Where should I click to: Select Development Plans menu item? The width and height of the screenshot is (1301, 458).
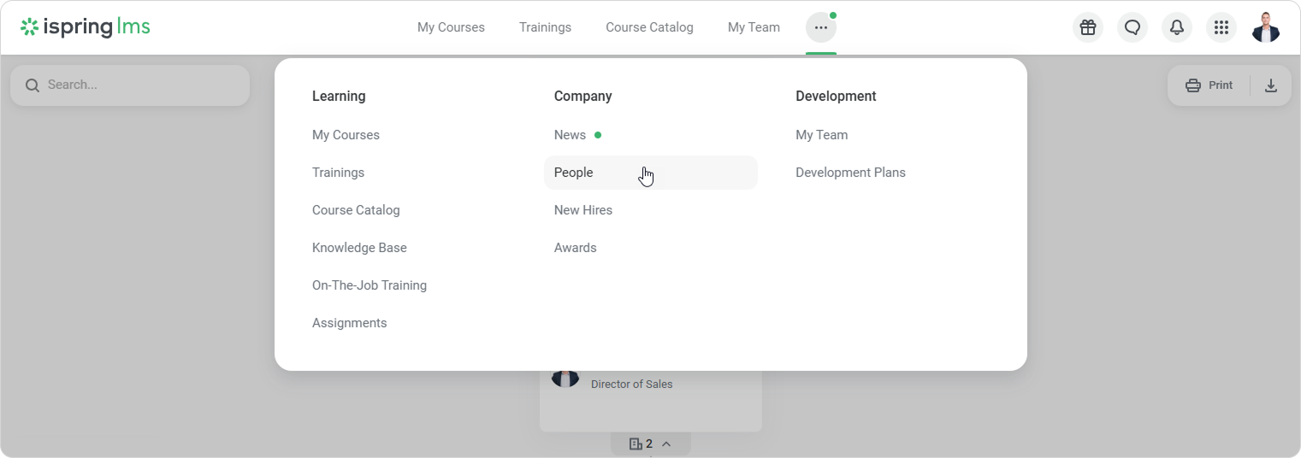pyautogui.click(x=850, y=173)
